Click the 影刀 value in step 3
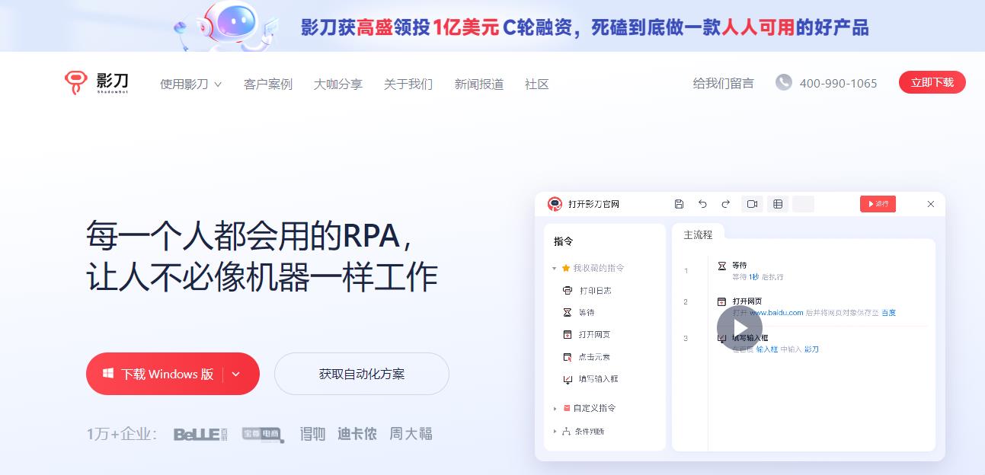 click(811, 349)
